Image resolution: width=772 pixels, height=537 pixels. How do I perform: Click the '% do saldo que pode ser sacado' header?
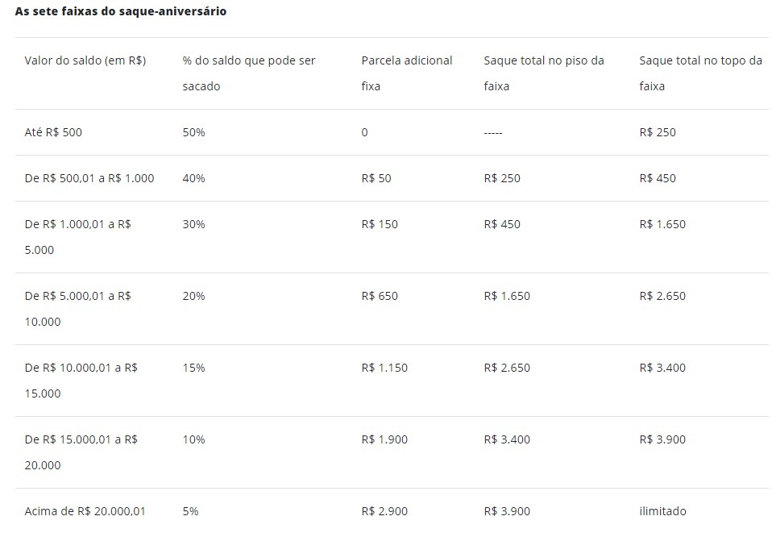[x=249, y=73]
